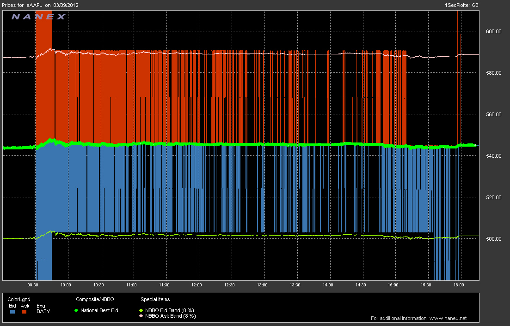The image size is (510, 326).
Task: Click the 540.00 price axis label
Action: click(493, 156)
